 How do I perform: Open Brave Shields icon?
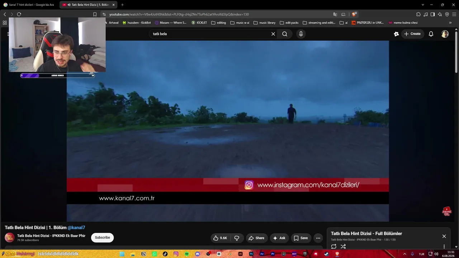[354, 14]
